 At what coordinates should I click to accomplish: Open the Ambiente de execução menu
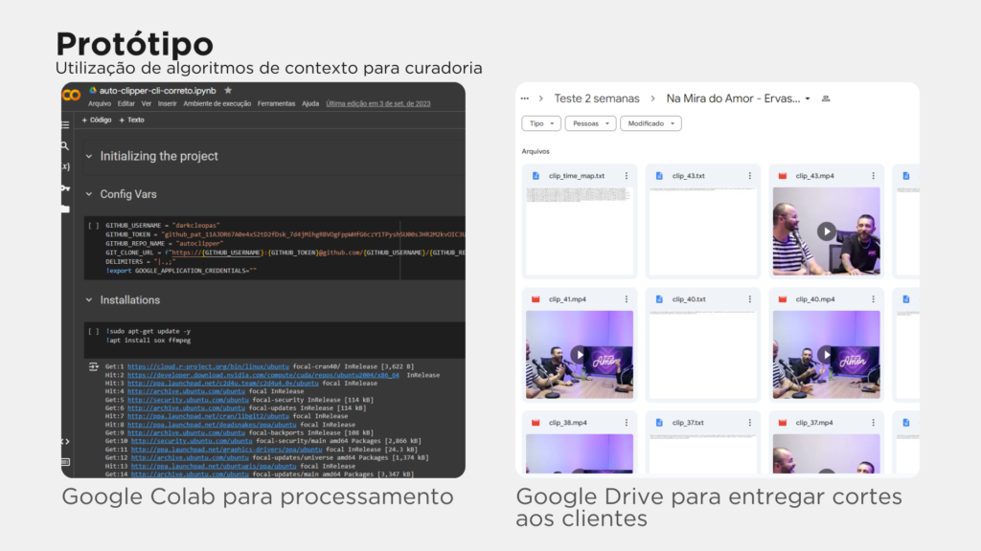point(217,103)
